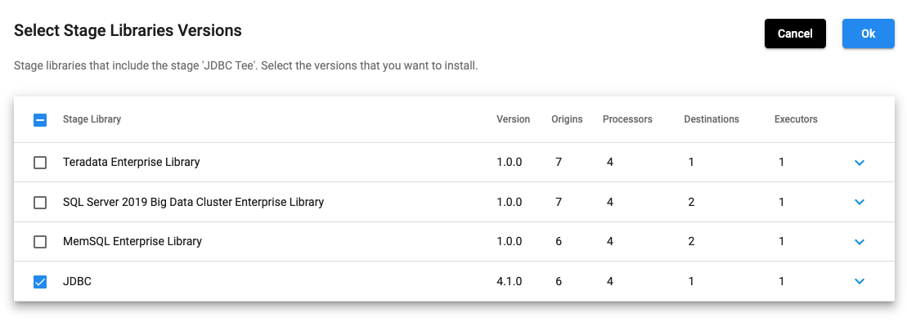Check the MemSQL Enterprise Library checkbox
907x322 pixels.
tap(40, 242)
